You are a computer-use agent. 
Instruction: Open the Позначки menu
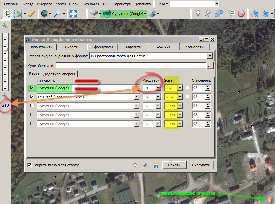[x=91, y=4]
